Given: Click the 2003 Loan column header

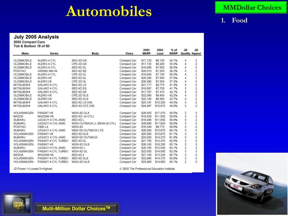Looking at the screenshot, I should pyautogui.click(x=160, y=52).
